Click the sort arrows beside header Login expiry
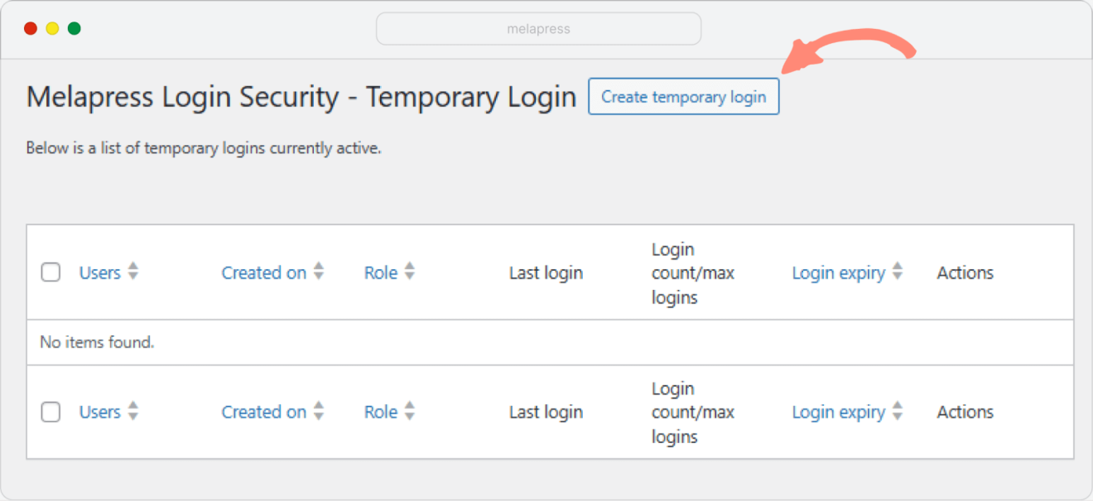 pyautogui.click(x=898, y=272)
